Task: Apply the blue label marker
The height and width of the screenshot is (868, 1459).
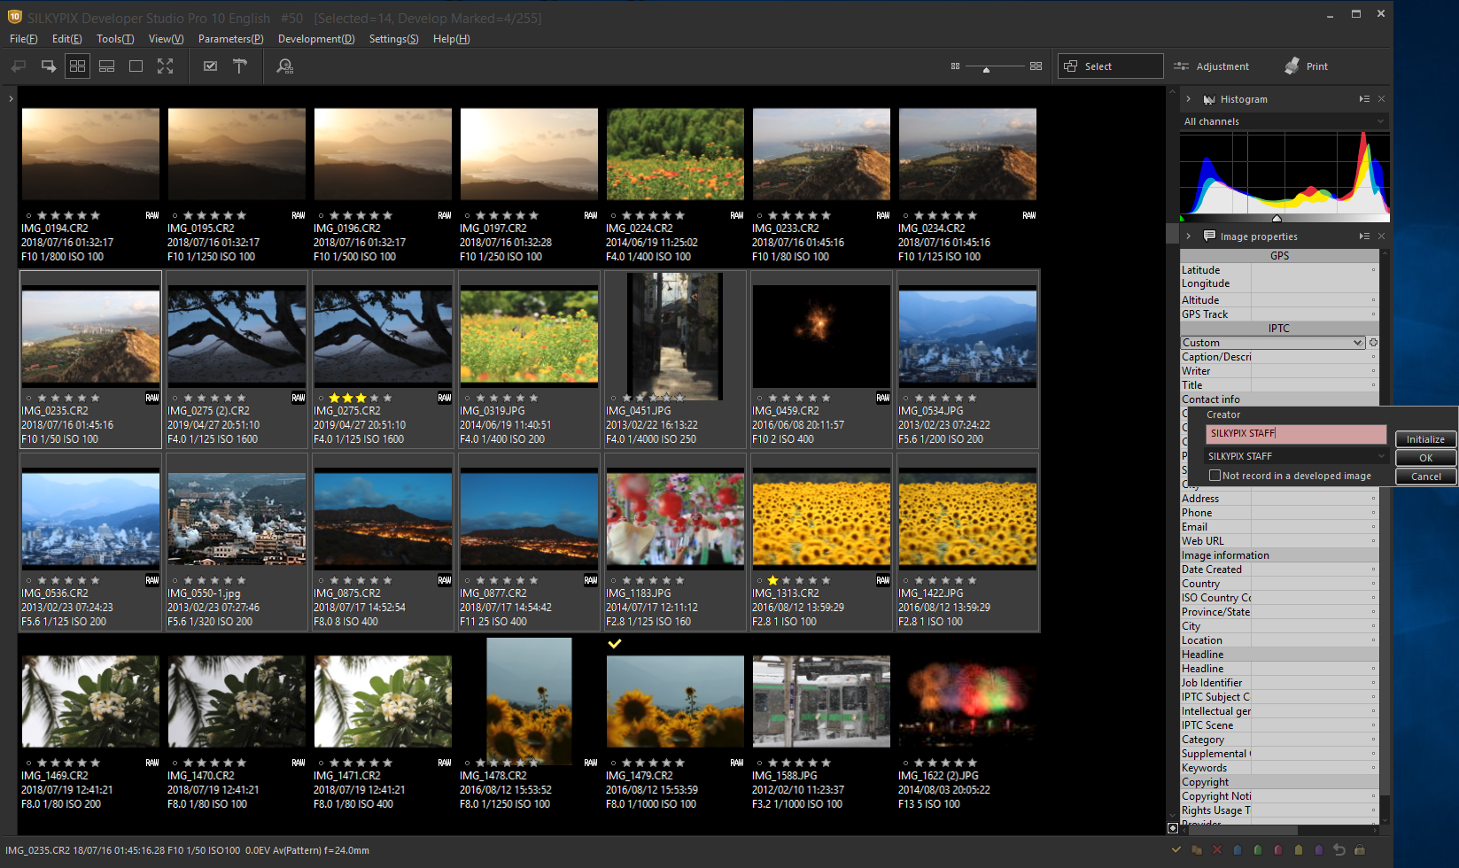Action: [1238, 850]
